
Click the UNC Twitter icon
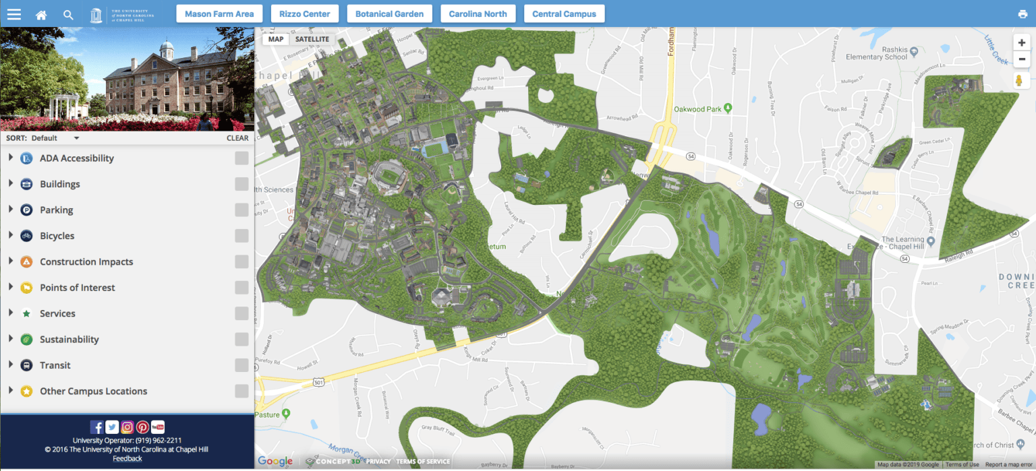click(x=111, y=427)
